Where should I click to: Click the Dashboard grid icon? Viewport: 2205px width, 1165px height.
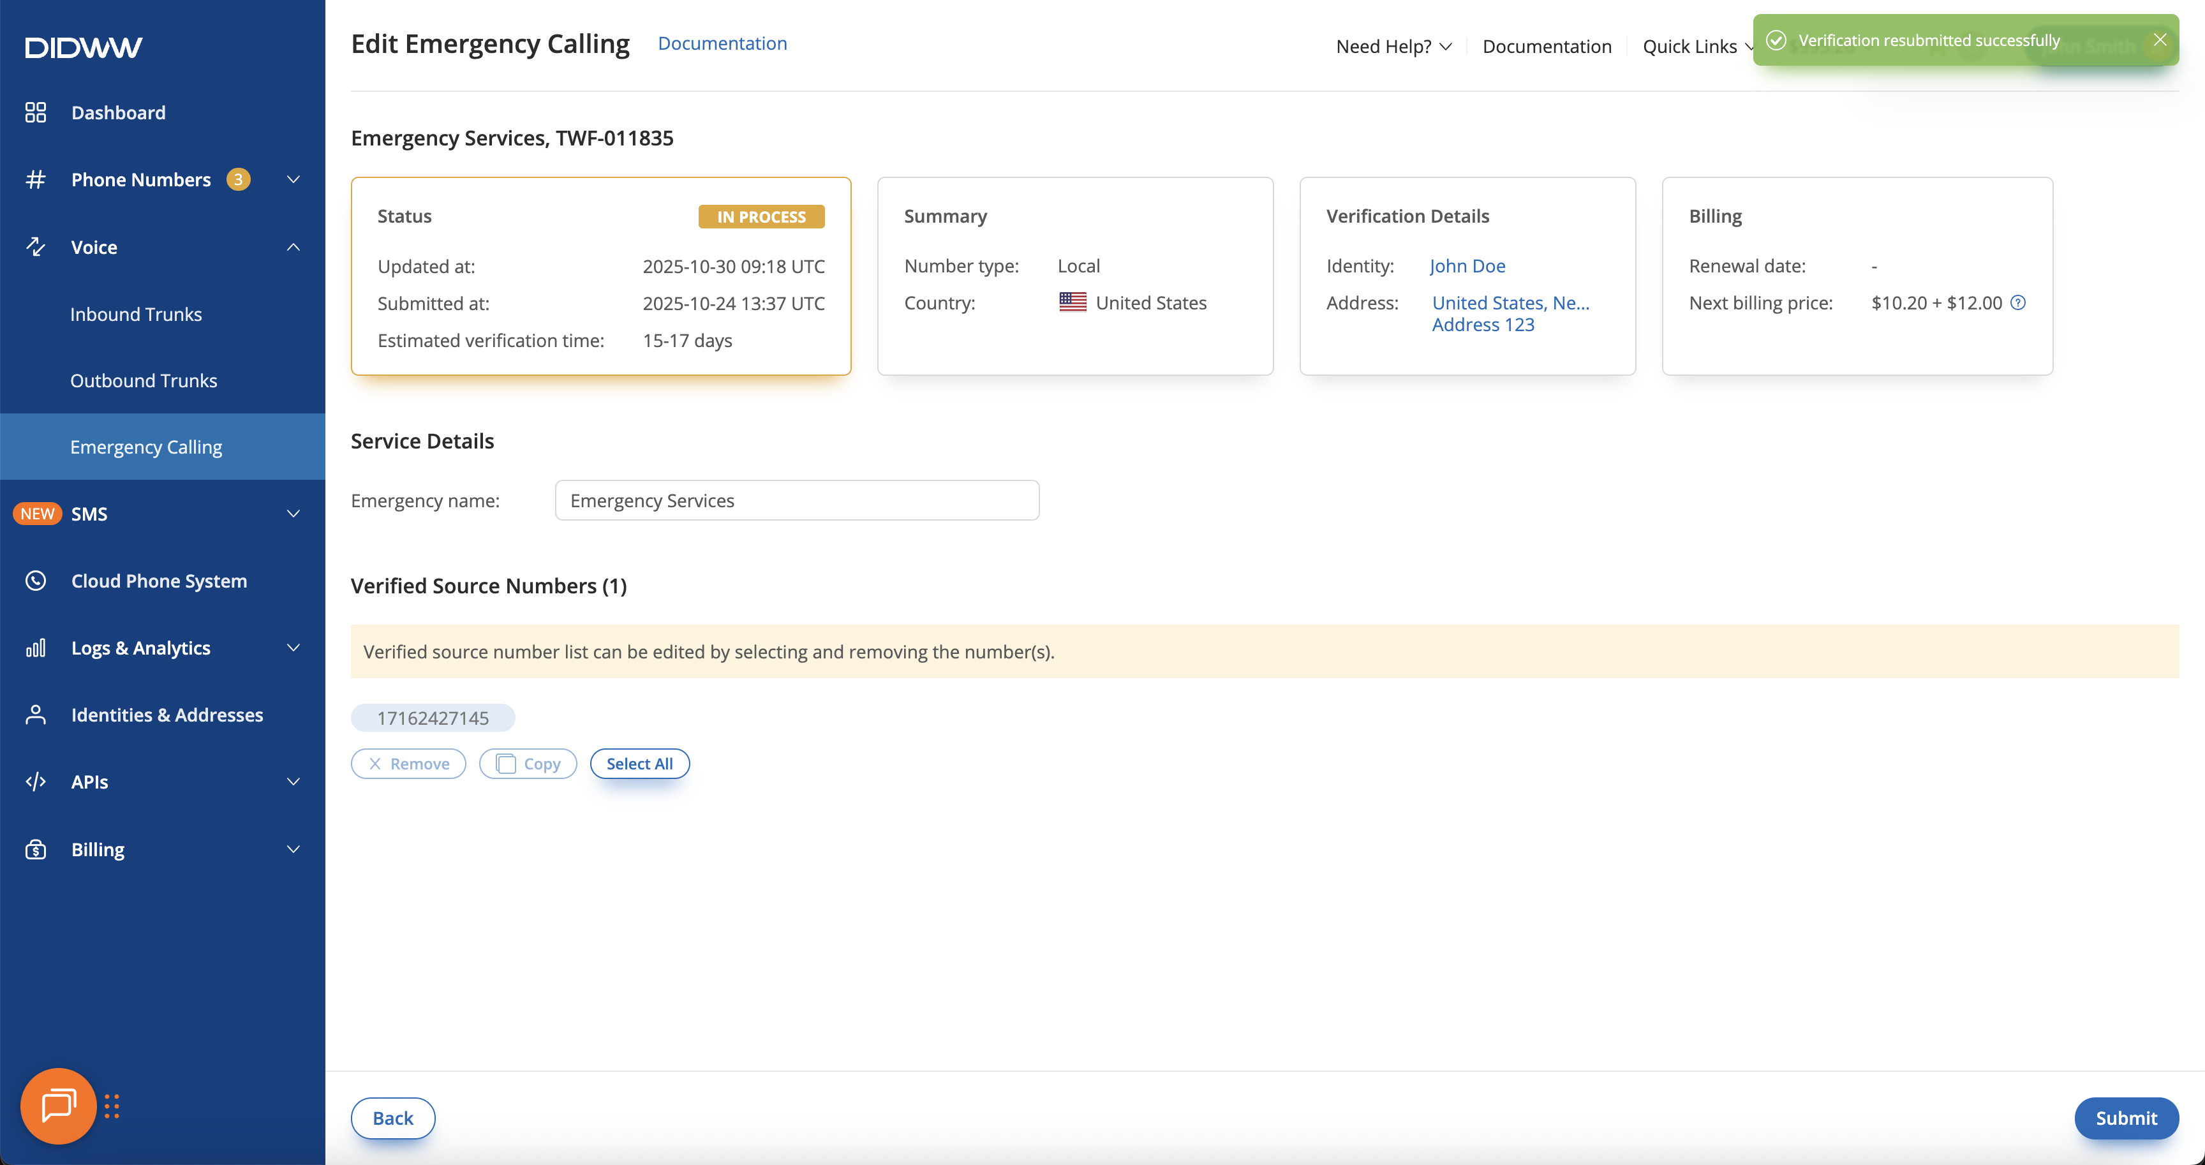[x=35, y=112]
